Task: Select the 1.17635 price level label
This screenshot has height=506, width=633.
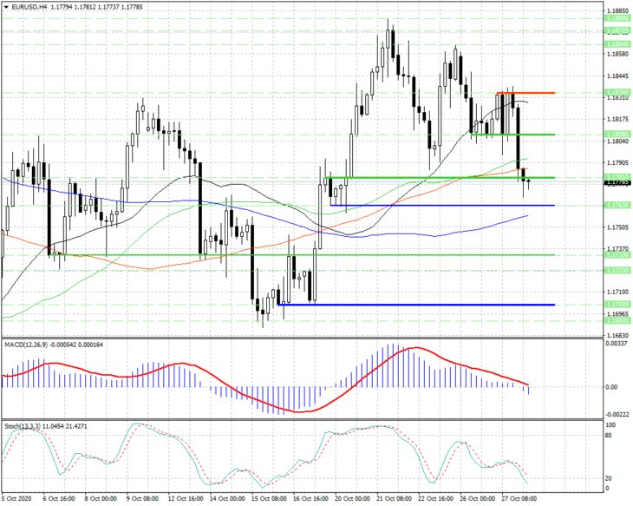Action: 618,206
